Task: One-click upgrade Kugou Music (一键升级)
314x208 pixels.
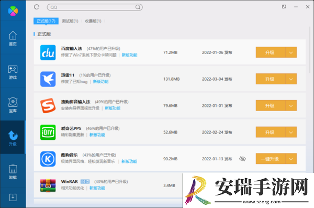Action: tap(271, 159)
